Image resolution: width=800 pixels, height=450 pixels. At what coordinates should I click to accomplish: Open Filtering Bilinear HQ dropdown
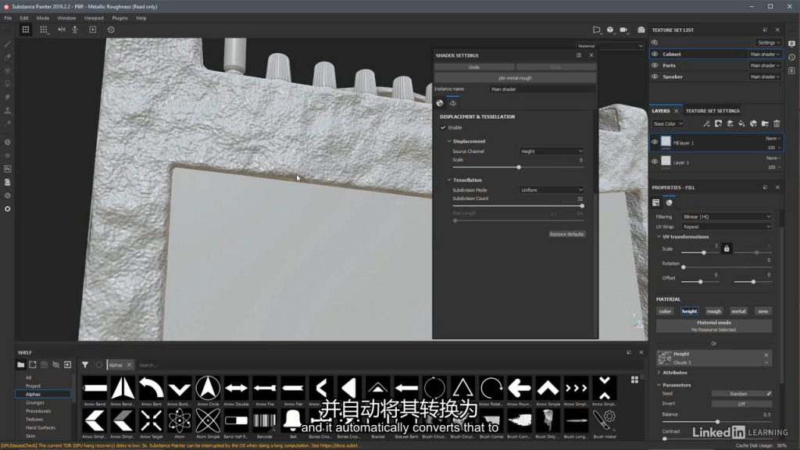727,217
